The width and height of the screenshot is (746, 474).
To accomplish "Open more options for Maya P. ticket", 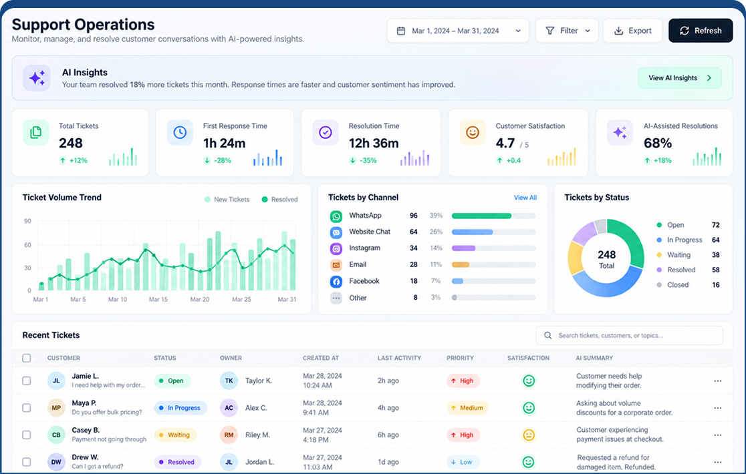I will 718,408.
